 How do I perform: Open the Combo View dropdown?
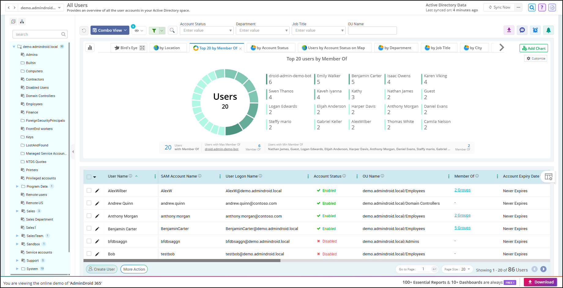(110, 30)
